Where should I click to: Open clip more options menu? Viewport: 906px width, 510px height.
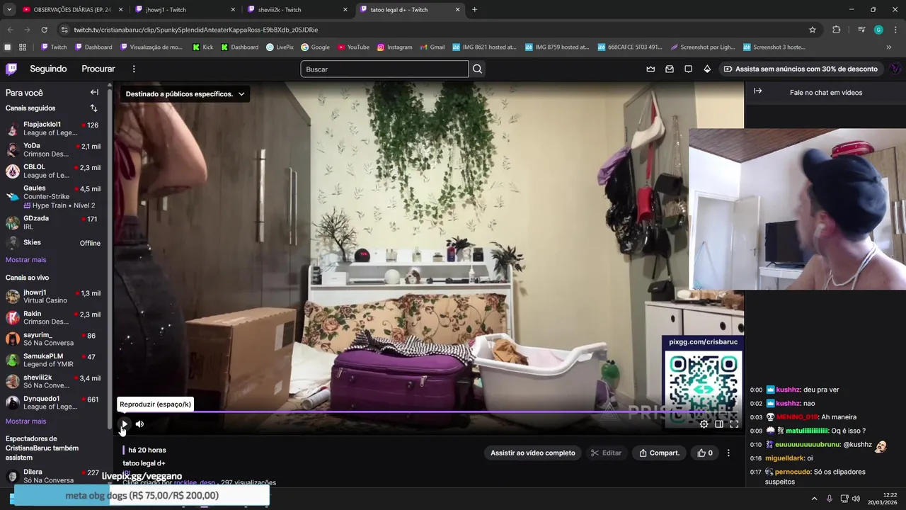[728, 453]
